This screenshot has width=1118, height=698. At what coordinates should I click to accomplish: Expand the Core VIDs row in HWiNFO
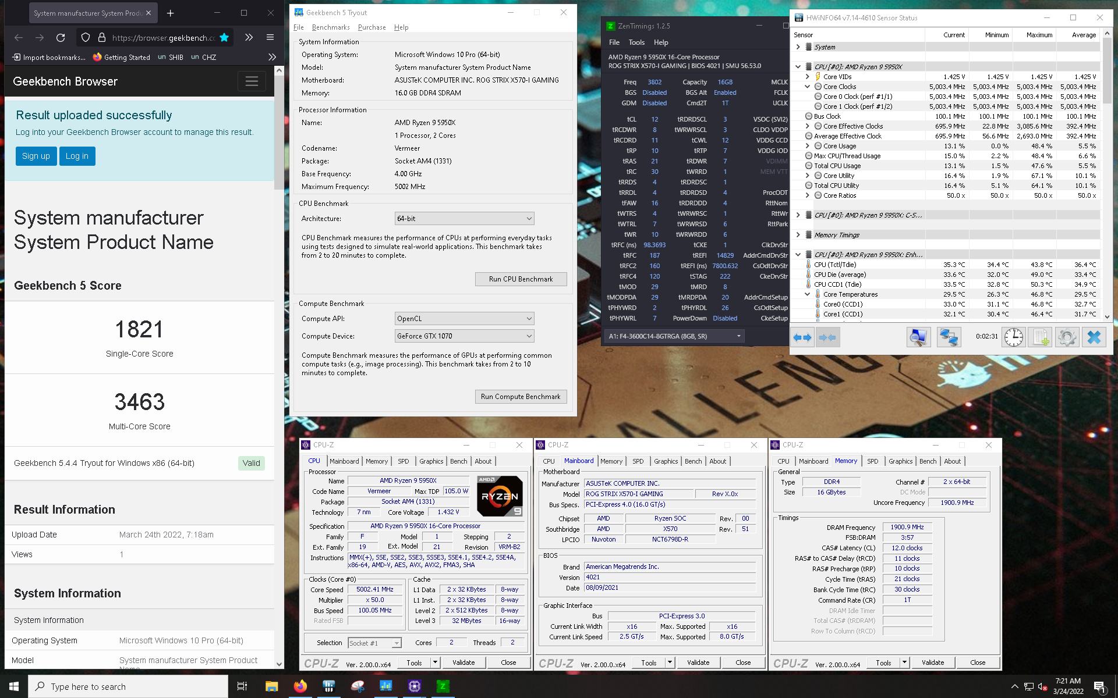pyautogui.click(x=808, y=77)
